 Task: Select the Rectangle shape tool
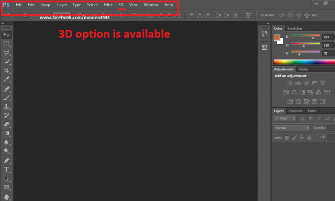[x=6, y=188]
